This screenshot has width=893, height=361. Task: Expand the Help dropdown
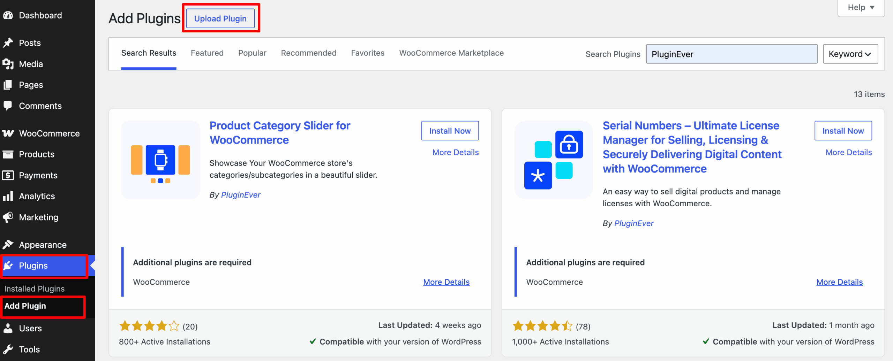pos(861,8)
